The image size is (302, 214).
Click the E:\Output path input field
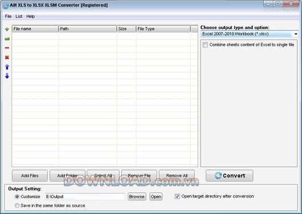tap(85, 196)
